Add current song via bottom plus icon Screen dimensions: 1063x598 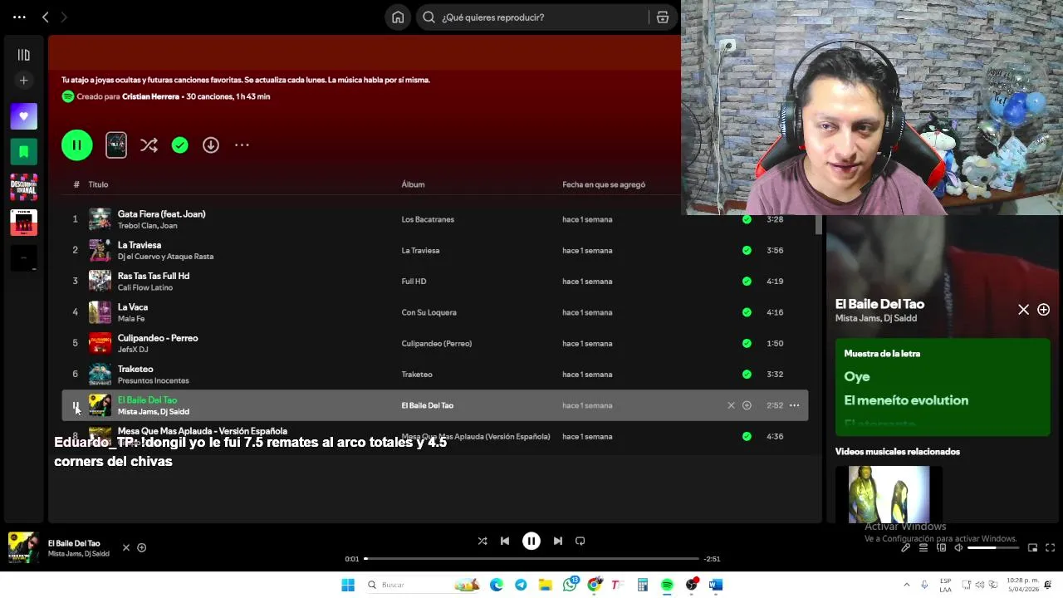point(141,547)
